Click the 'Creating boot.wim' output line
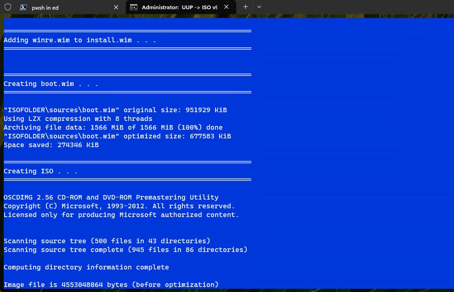This screenshot has width=454, height=292. [x=51, y=84]
